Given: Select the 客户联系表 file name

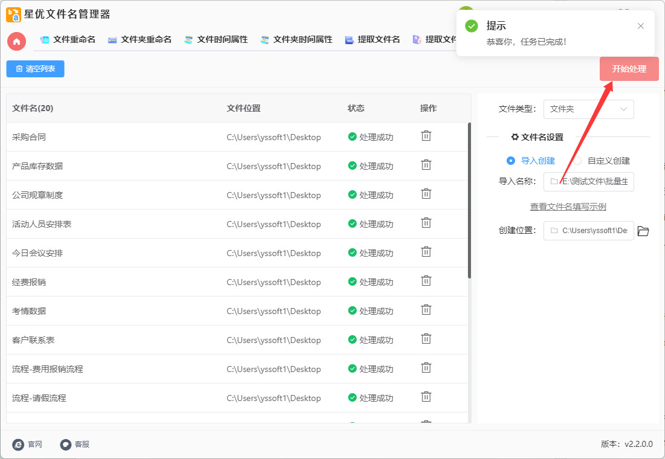Looking at the screenshot, I should click(x=33, y=340).
